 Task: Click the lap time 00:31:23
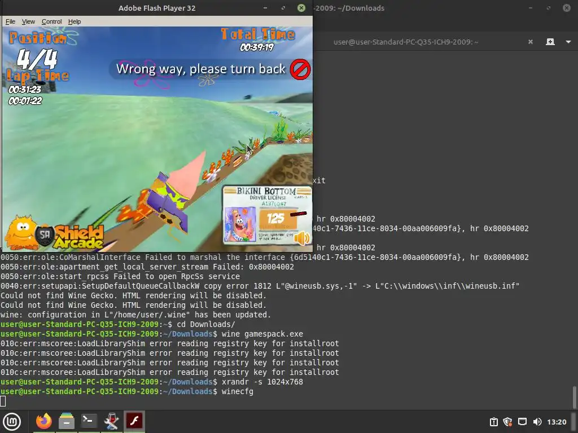click(x=25, y=90)
